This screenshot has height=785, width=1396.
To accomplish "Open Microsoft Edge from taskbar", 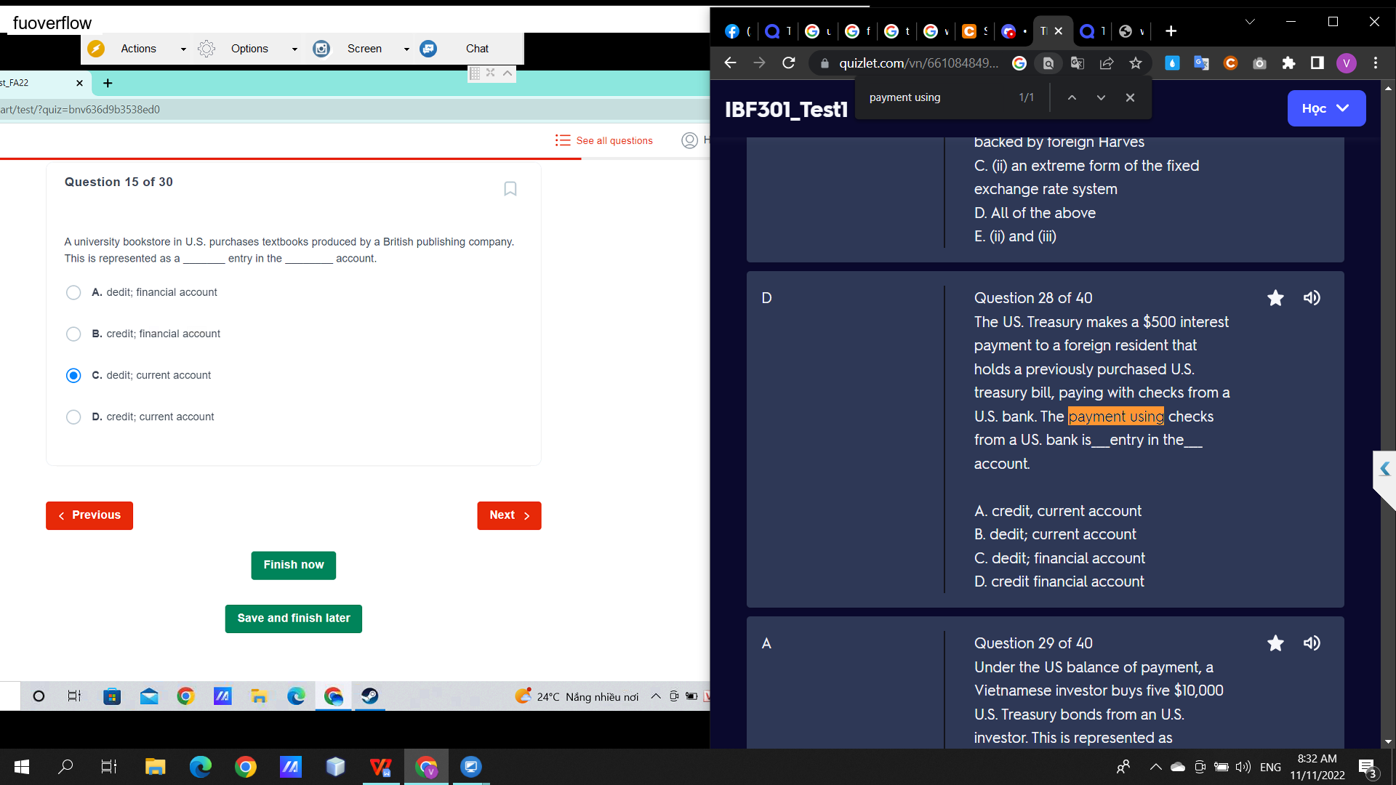I will point(200,767).
